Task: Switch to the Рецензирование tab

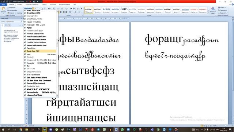Action: point(65,4)
